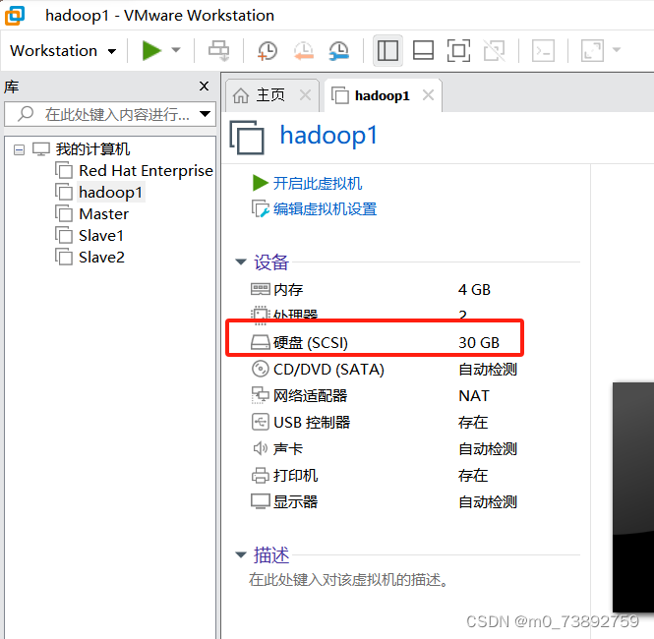Click the send Ctrl+Alt+Del toolbar icon
654x639 pixels.
tap(219, 51)
